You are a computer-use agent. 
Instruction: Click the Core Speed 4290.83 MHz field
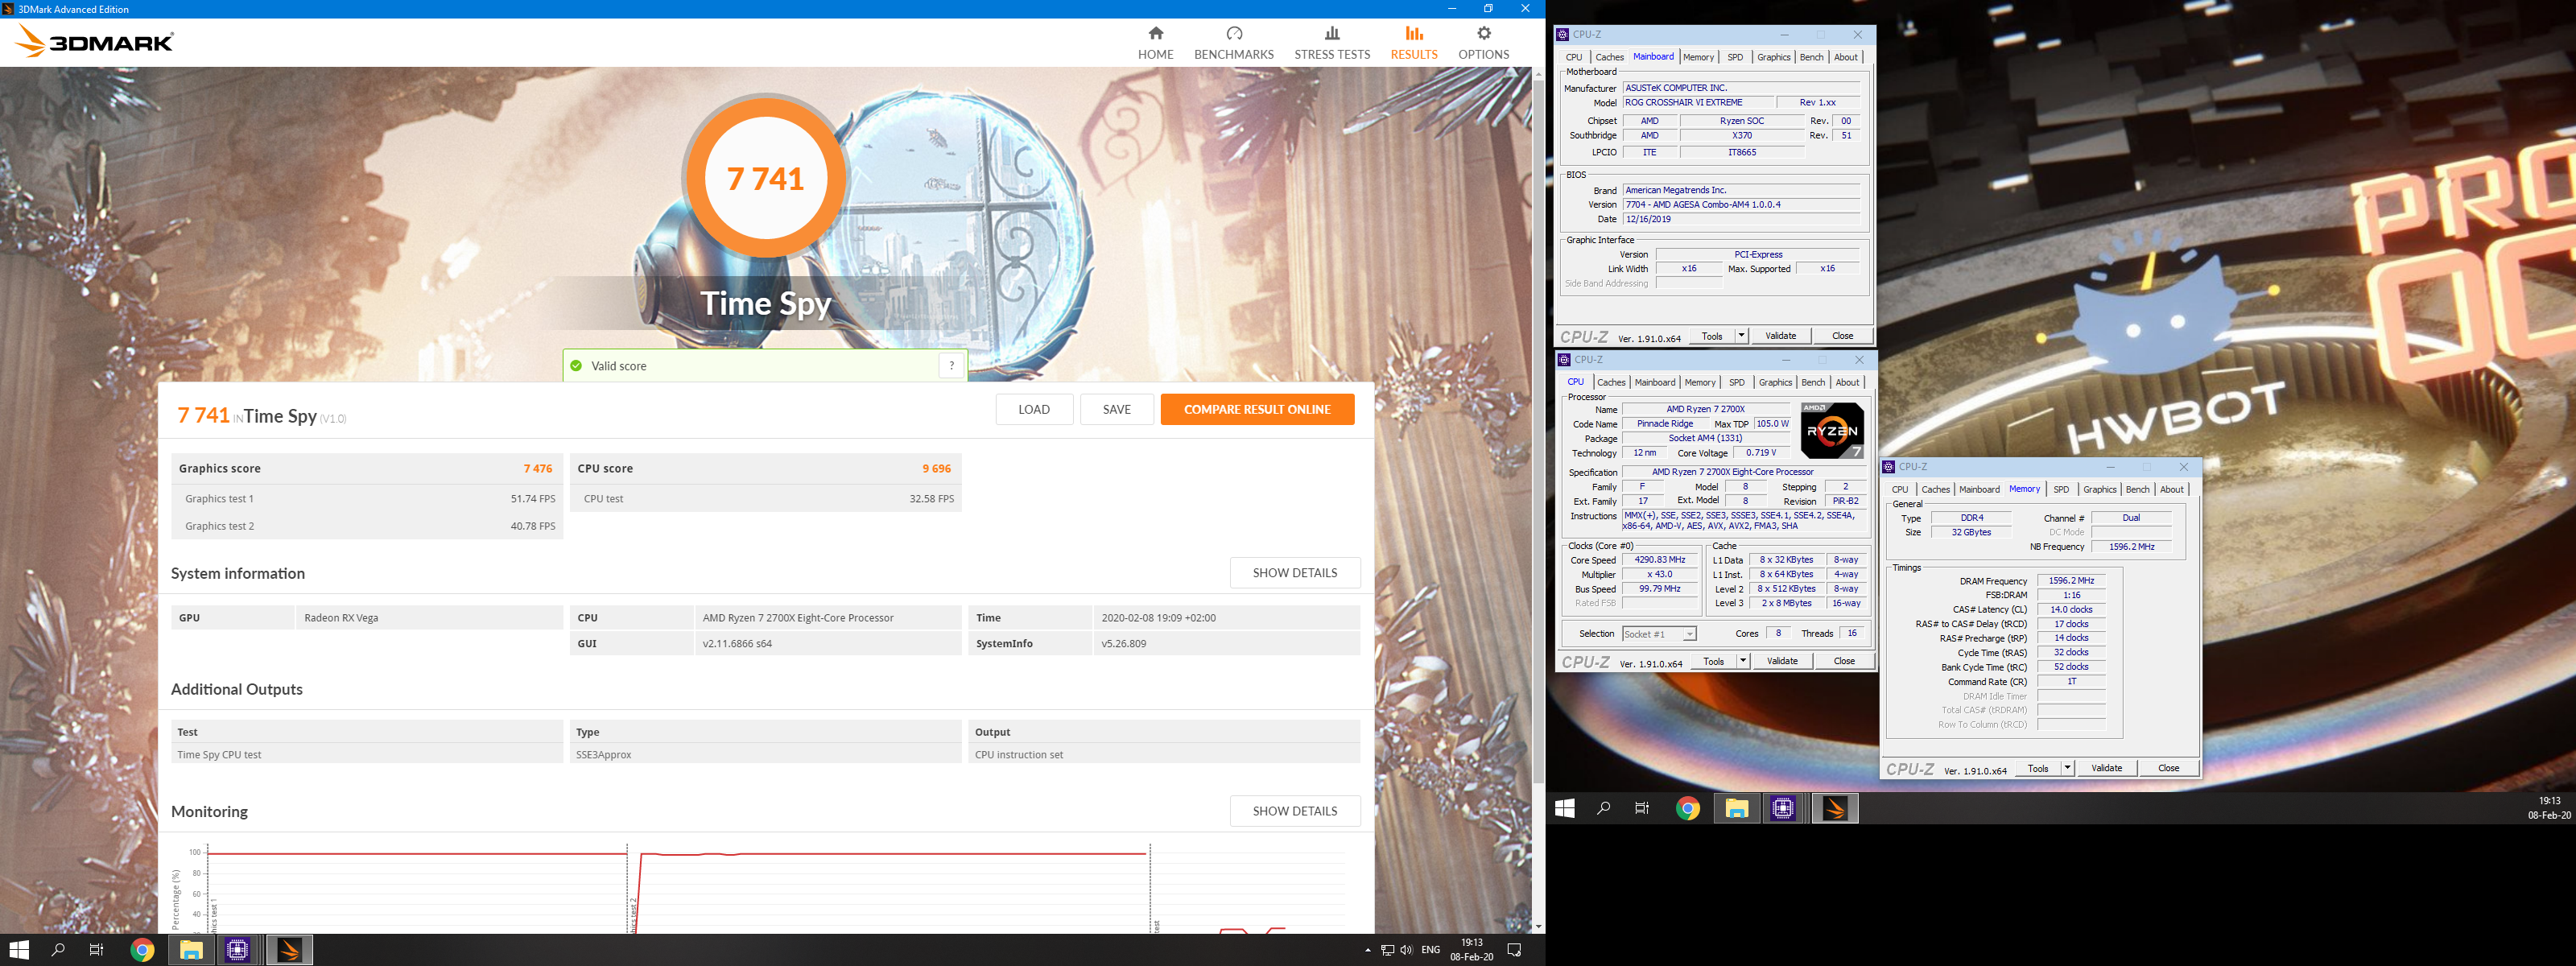[x=1660, y=560]
